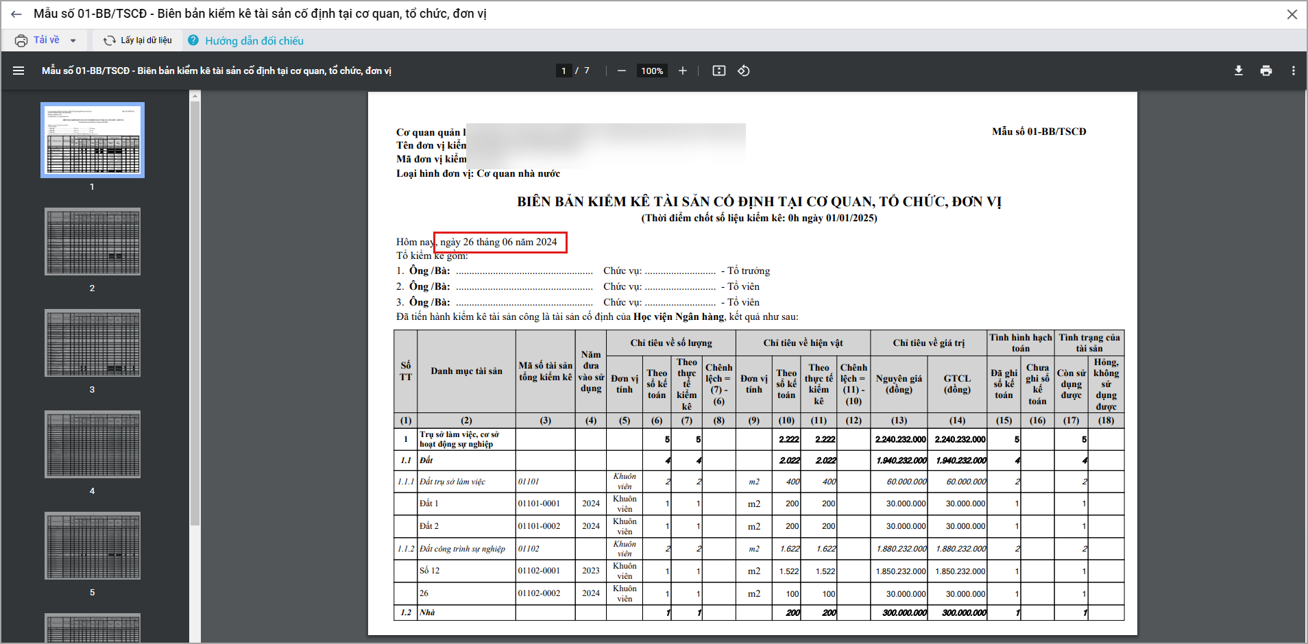Click the back arrow next to the title
Image resolution: width=1308 pixels, height=644 pixels.
pos(16,14)
